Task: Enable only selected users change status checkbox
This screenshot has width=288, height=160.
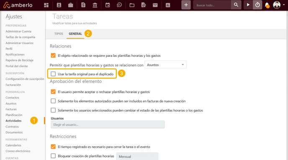Action: click(x=53, y=110)
